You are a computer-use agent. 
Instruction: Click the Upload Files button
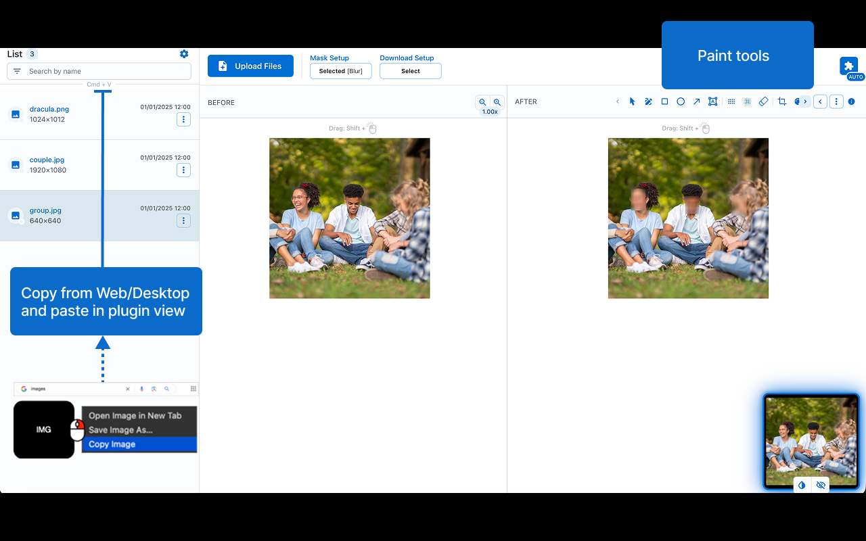[250, 66]
